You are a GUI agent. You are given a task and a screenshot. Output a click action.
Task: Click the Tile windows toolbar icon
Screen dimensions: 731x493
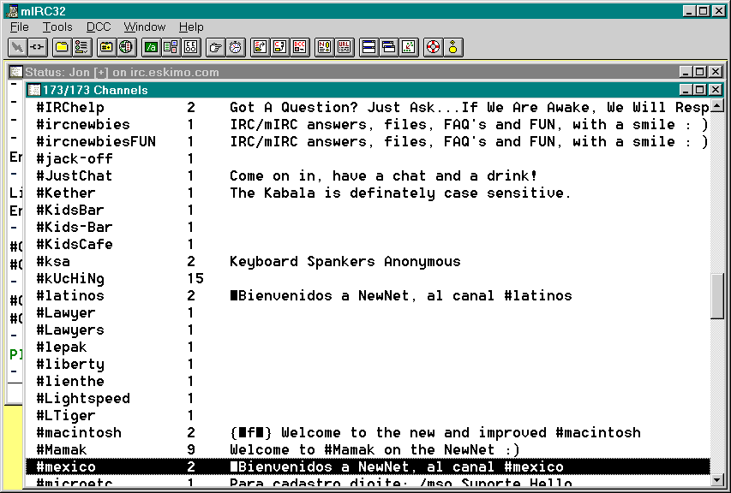pos(368,47)
